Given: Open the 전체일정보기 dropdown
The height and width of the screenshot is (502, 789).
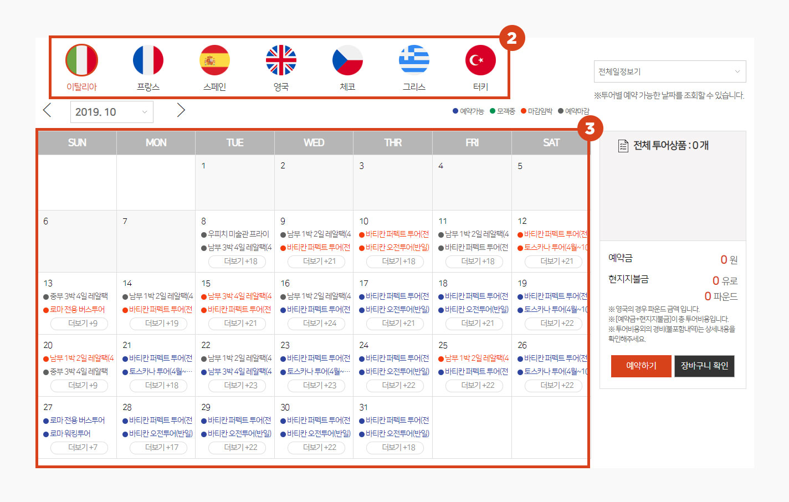Looking at the screenshot, I should click(670, 71).
